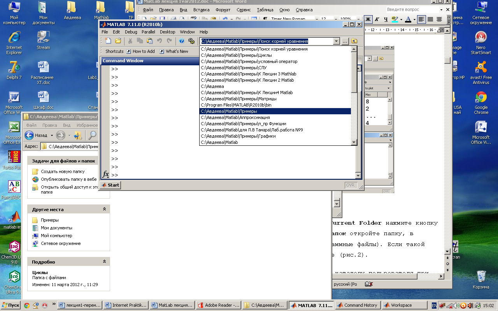Select path ending 'условный оператор' in list
Screen dimensions: 498x311
coord(275,61)
